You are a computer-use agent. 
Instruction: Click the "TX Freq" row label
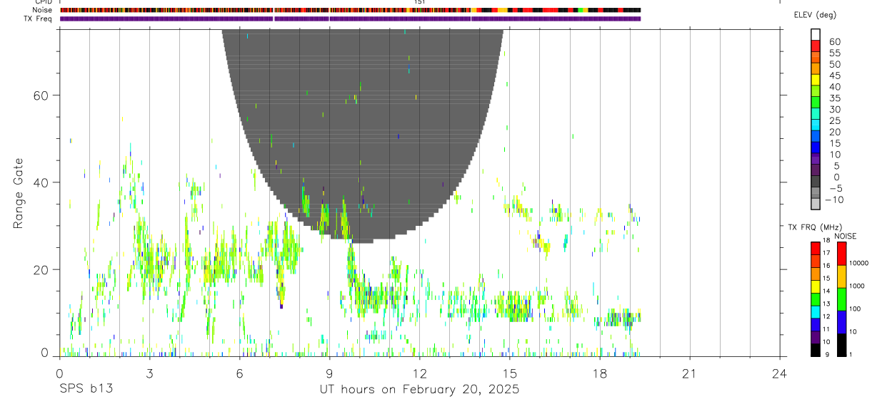[37, 19]
